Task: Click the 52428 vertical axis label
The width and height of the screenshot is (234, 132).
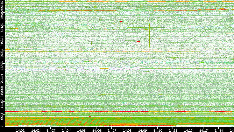Action: tap(2, 27)
